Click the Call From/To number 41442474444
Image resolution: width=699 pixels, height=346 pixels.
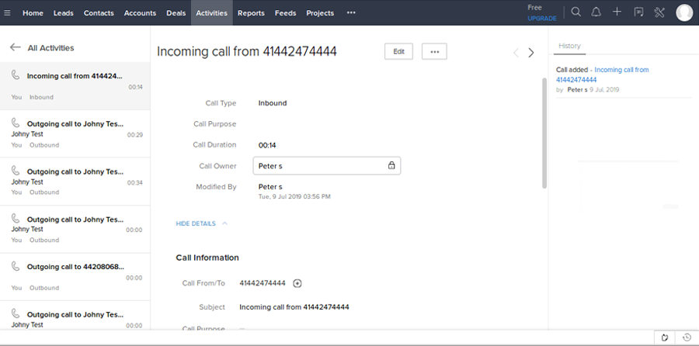(x=263, y=282)
